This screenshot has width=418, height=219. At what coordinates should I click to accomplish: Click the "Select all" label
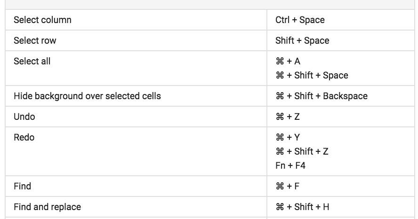(32, 61)
